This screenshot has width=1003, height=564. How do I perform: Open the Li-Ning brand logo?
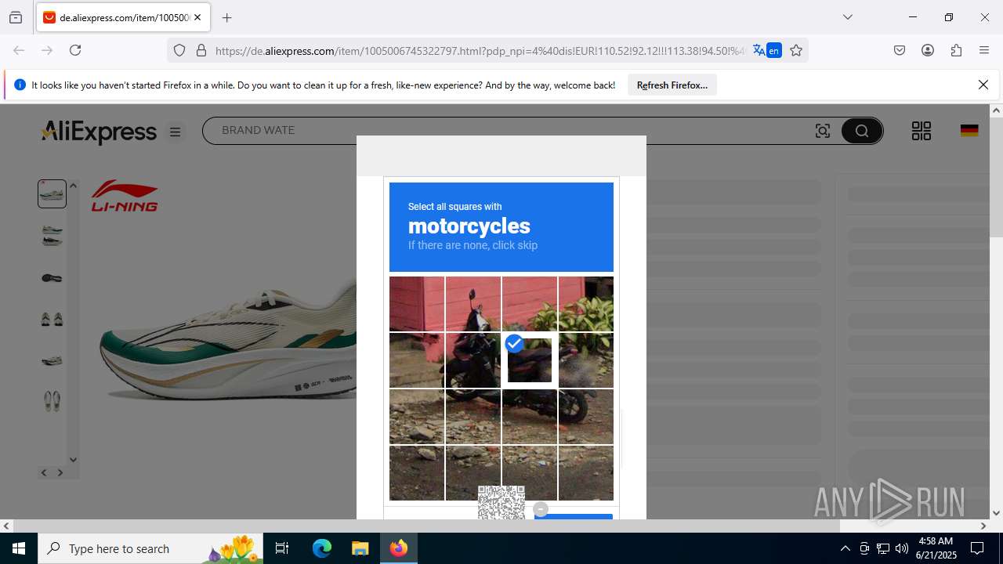(x=125, y=196)
